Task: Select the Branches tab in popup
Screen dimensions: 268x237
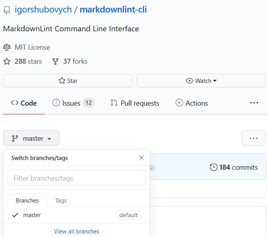Action: (27, 201)
